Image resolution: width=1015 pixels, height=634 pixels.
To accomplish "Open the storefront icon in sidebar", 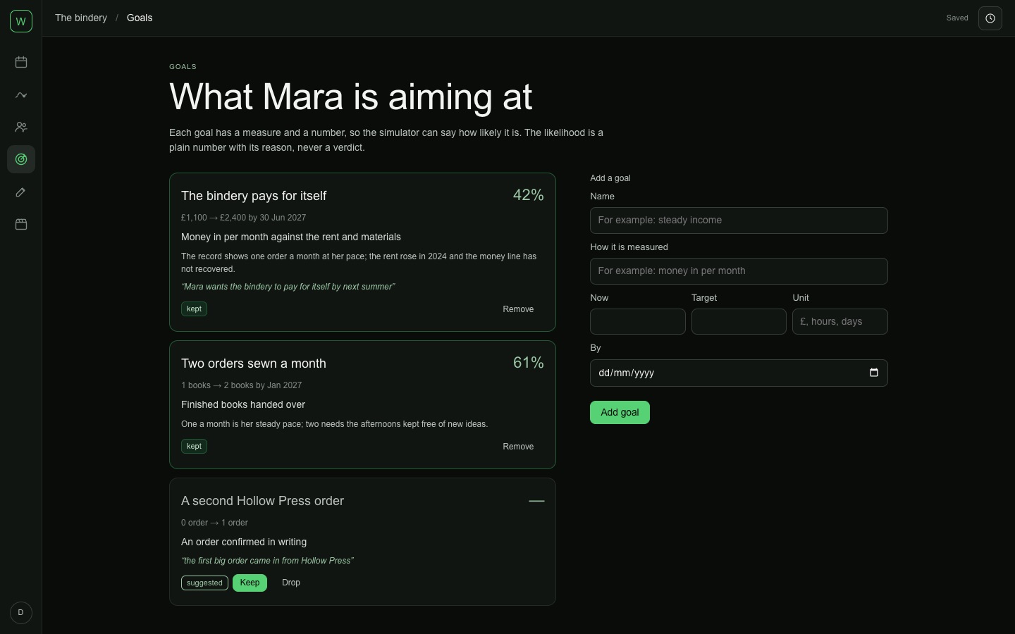I will 21,224.
